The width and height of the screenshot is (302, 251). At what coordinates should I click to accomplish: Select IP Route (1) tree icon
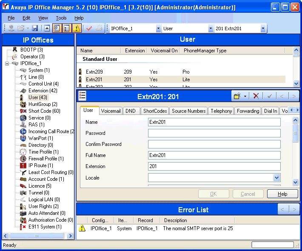coord(23,165)
